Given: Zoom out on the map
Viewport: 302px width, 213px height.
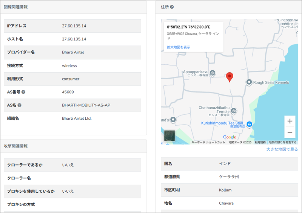Looking at the screenshot, I should [290, 132].
